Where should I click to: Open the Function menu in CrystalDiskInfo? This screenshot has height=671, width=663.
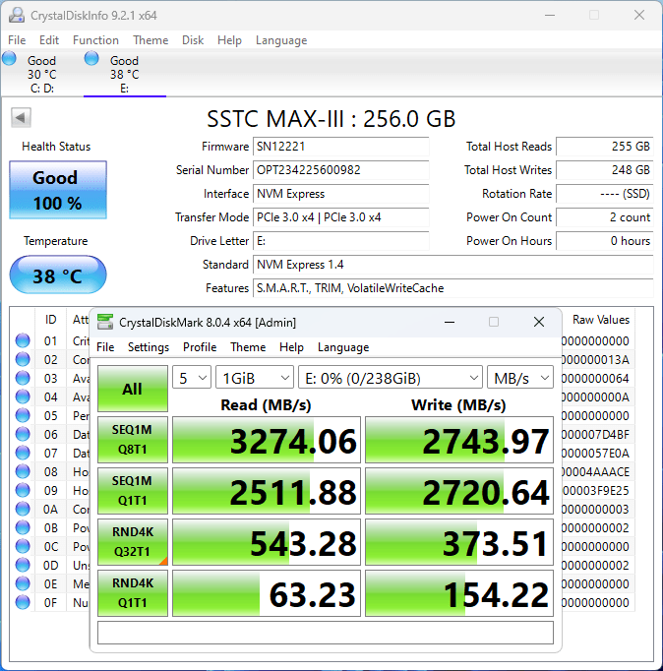click(x=95, y=40)
